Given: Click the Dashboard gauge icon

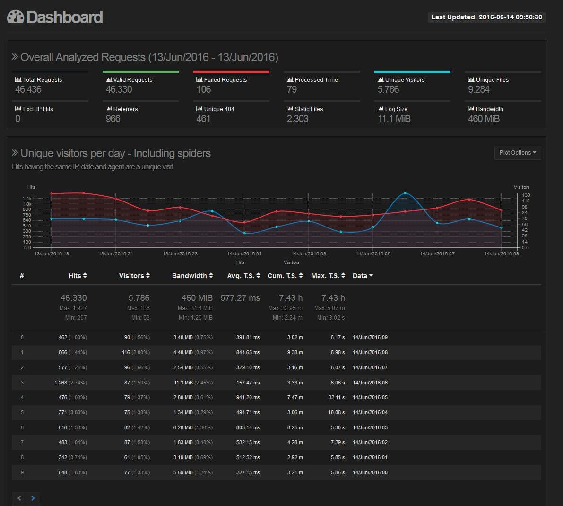Looking at the screenshot, I should coord(16,17).
